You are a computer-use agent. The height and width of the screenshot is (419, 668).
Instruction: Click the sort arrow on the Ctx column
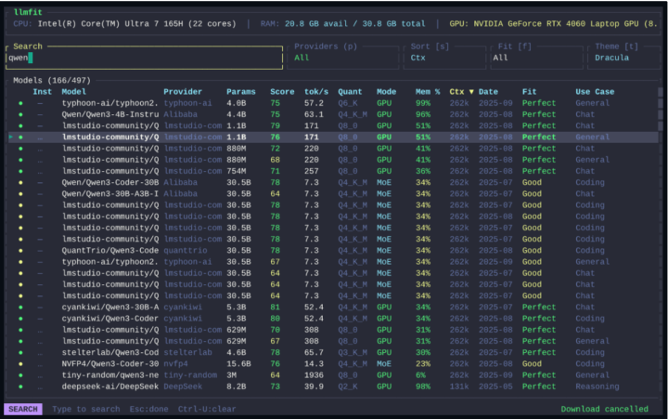tap(470, 91)
